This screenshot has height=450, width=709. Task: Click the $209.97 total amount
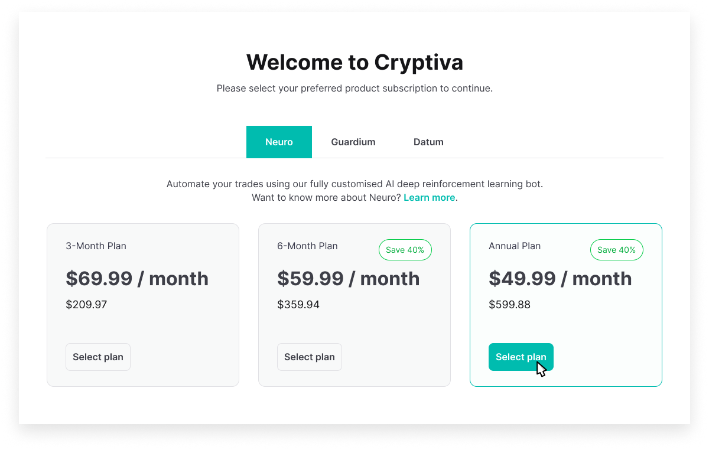click(86, 305)
